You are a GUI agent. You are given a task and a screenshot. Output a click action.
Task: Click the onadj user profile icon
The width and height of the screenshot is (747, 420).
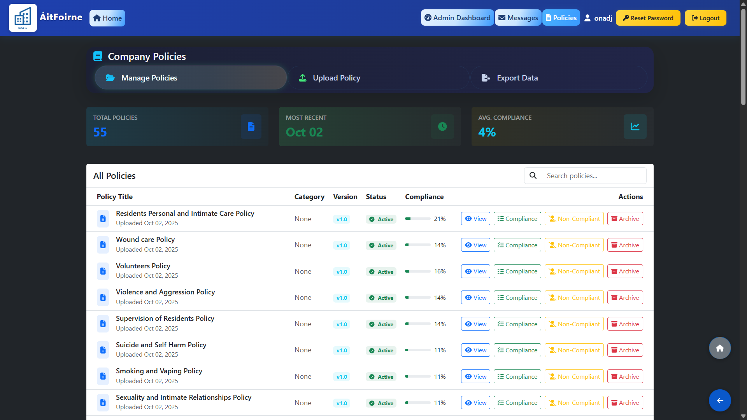pyautogui.click(x=587, y=18)
